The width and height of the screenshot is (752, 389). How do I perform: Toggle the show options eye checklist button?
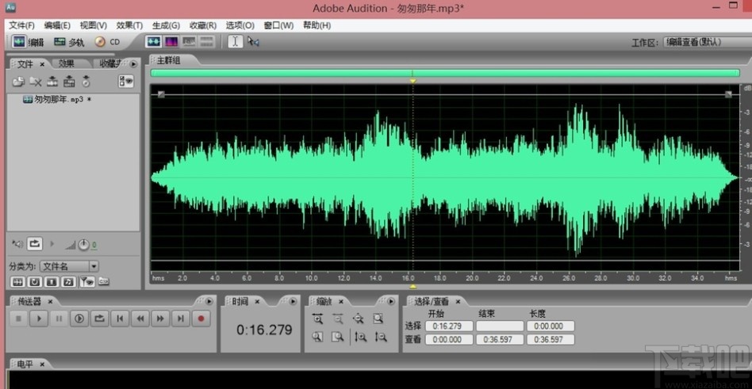point(125,82)
